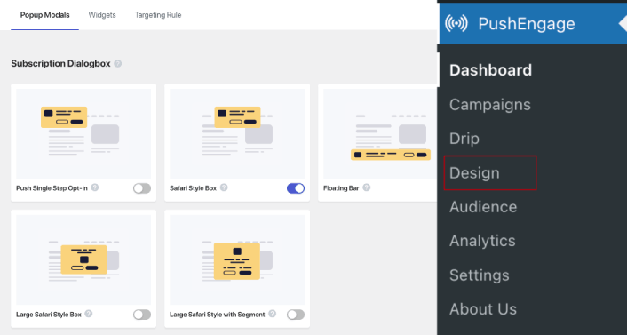Click the help icon next to Push Single Step Opt-in
Viewport: 627px width, 335px height.
[x=94, y=187]
